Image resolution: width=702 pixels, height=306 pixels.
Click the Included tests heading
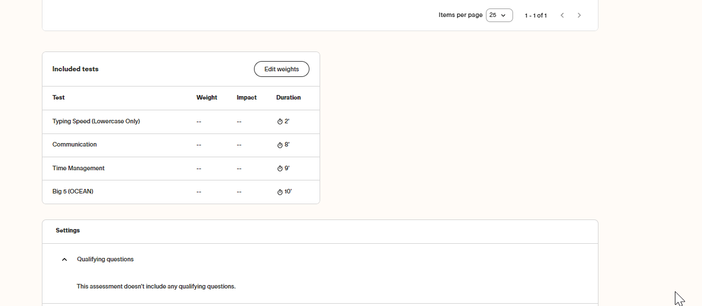coord(75,69)
